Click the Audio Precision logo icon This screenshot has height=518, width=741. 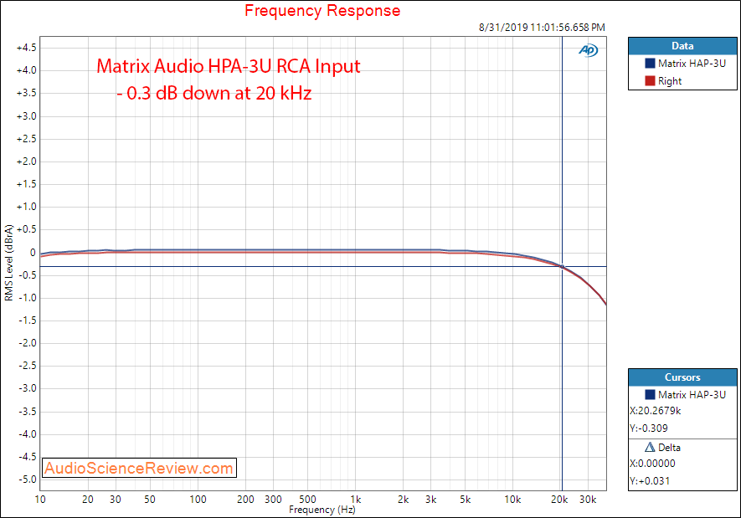pyautogui.click(x=589, y=49)
